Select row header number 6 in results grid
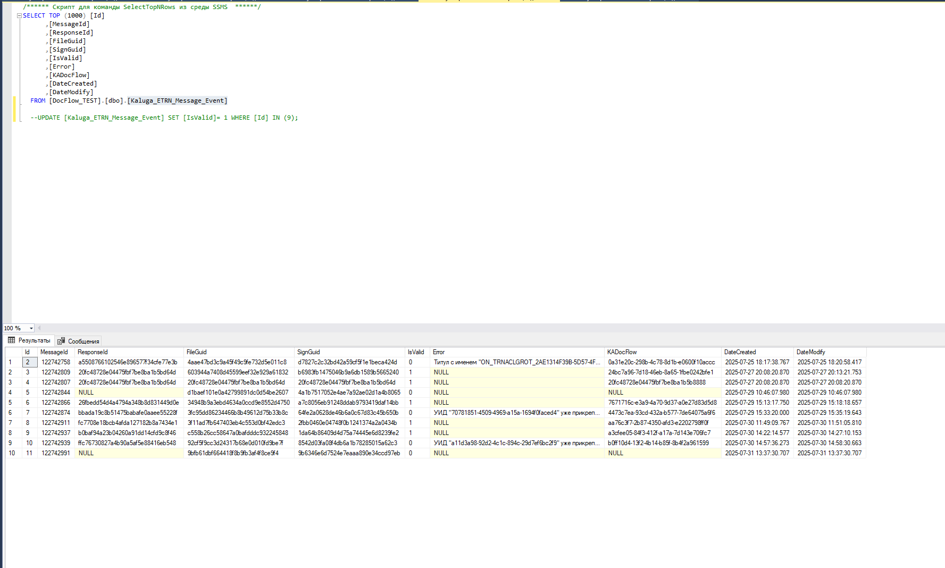 point(13,413)
